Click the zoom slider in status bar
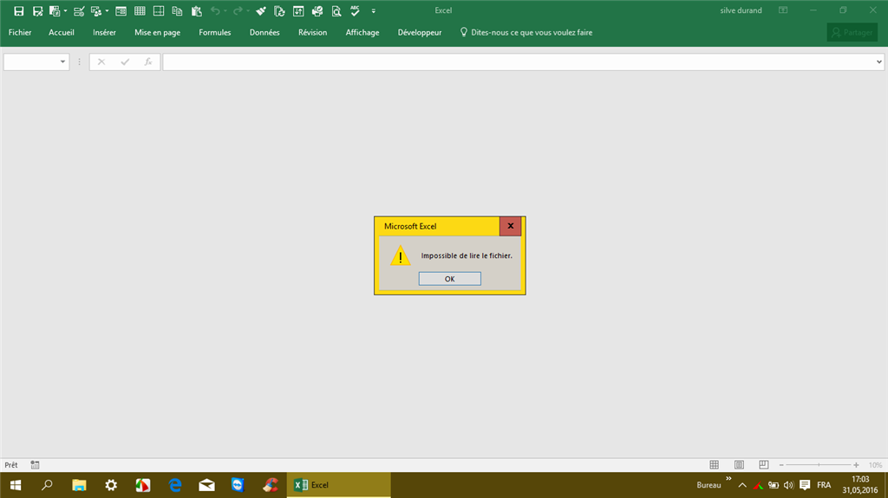The height and width of the screenshot is (498, 888). pyautogui.click(x=819, y=464)
